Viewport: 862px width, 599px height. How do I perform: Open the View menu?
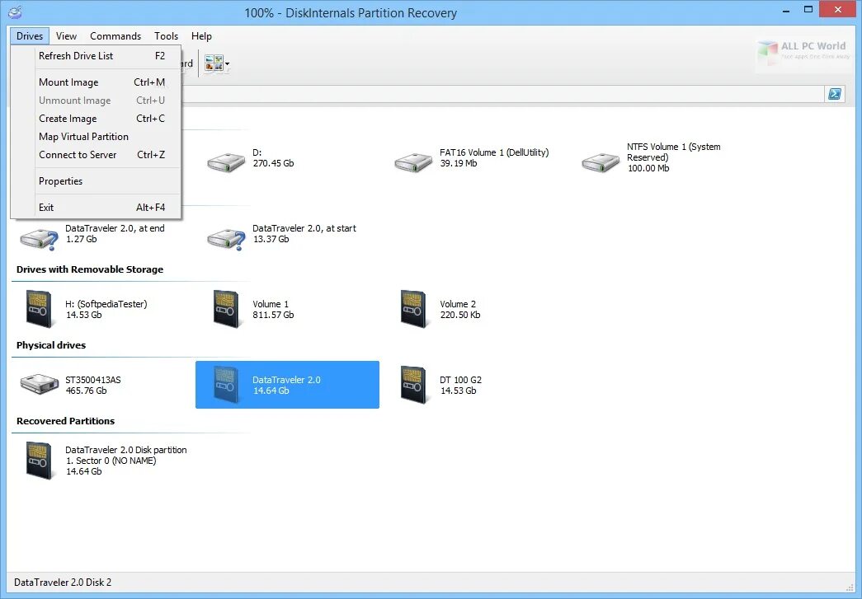(x=66, y=36)
